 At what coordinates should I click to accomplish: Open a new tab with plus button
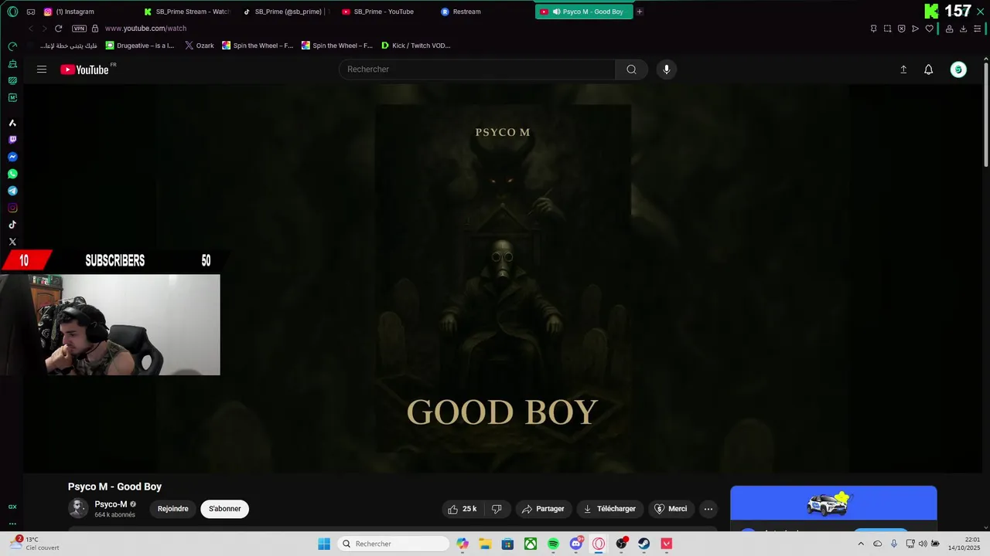640,12
